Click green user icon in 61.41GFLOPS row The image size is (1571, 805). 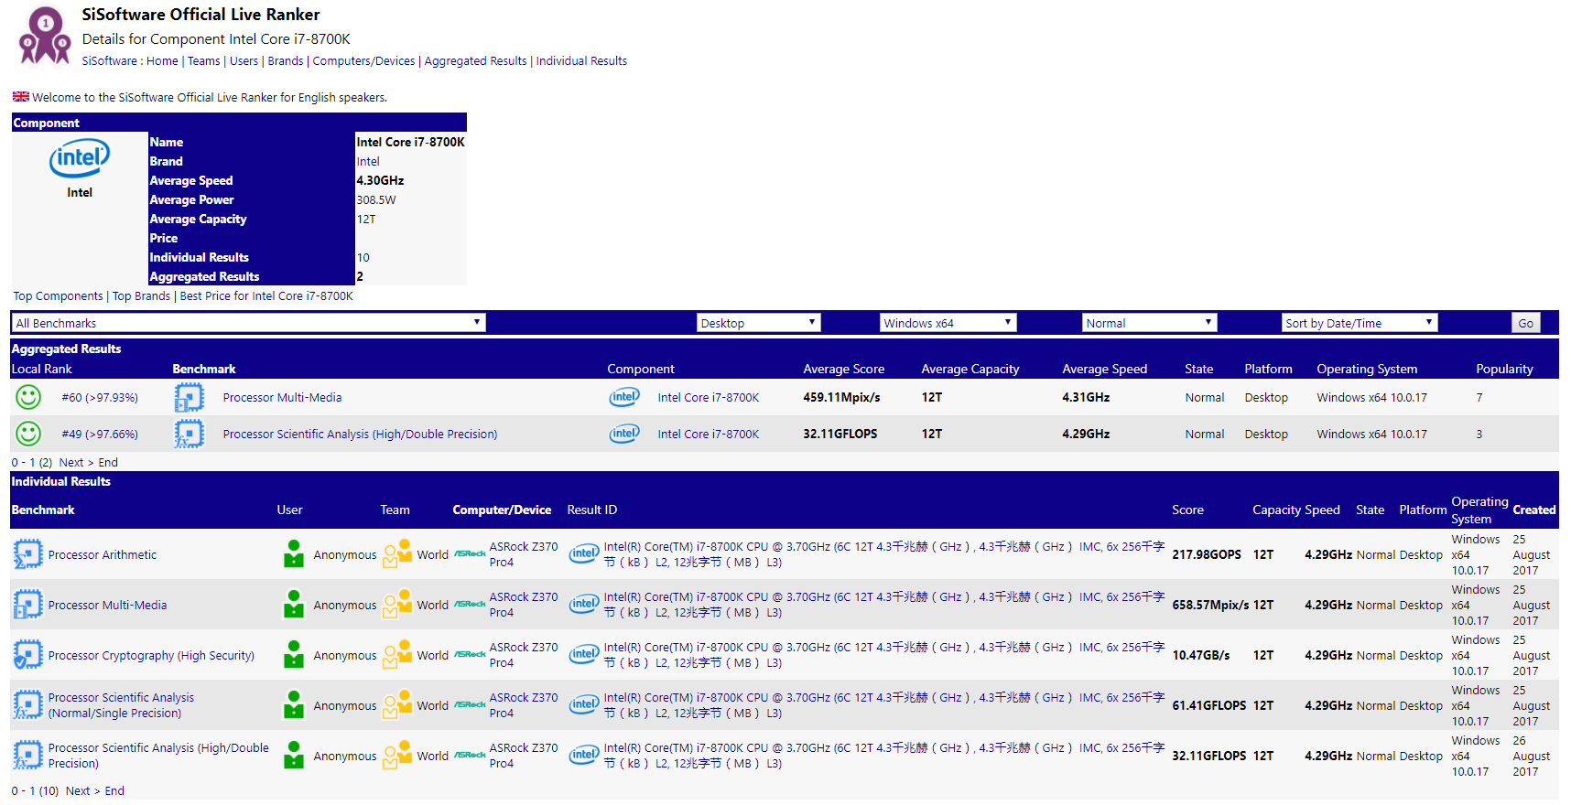coord(294,704)
